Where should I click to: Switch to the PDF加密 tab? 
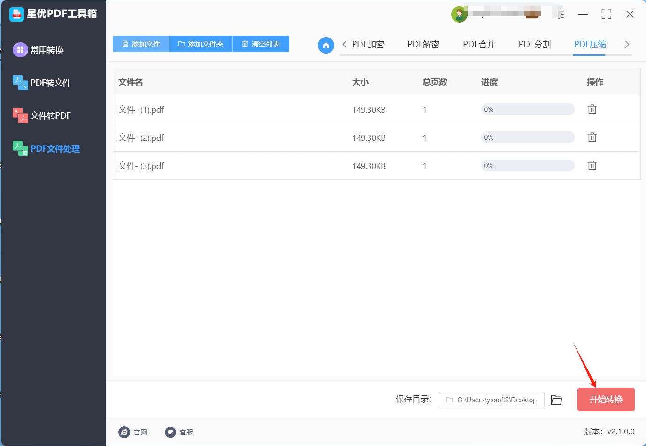click(x=368, y=44)
